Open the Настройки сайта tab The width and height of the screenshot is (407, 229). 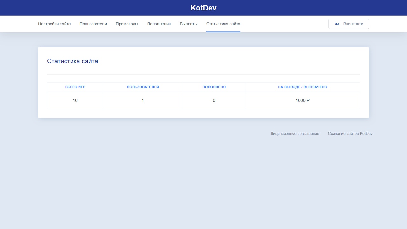pos(54,24)
